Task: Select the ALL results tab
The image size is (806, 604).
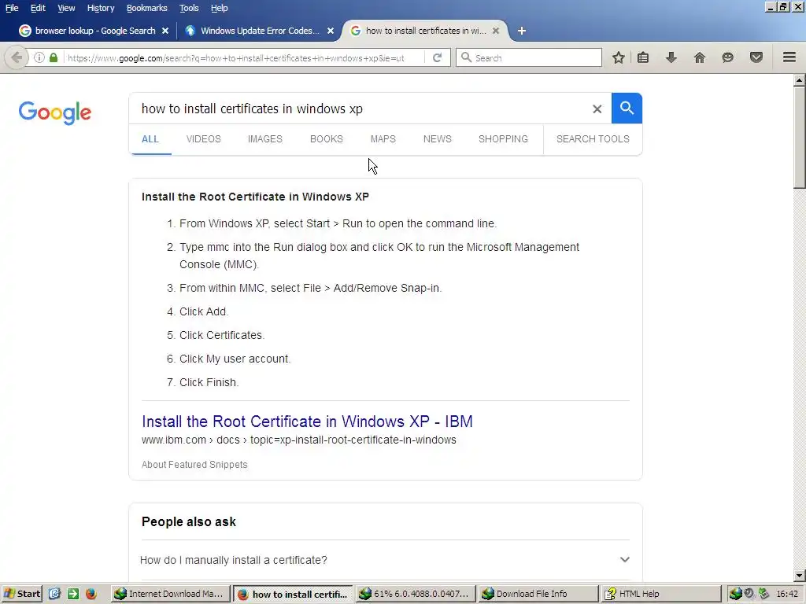Action: [150, 139]
